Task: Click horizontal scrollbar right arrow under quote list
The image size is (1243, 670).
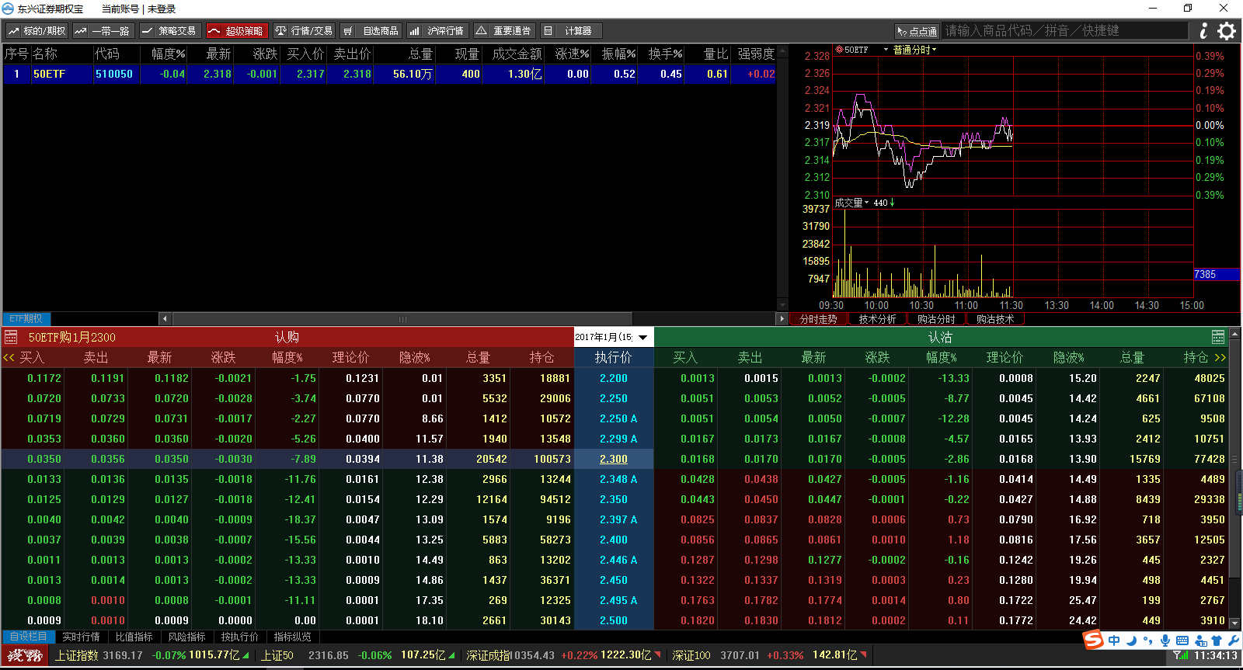Action: (782, 318)
